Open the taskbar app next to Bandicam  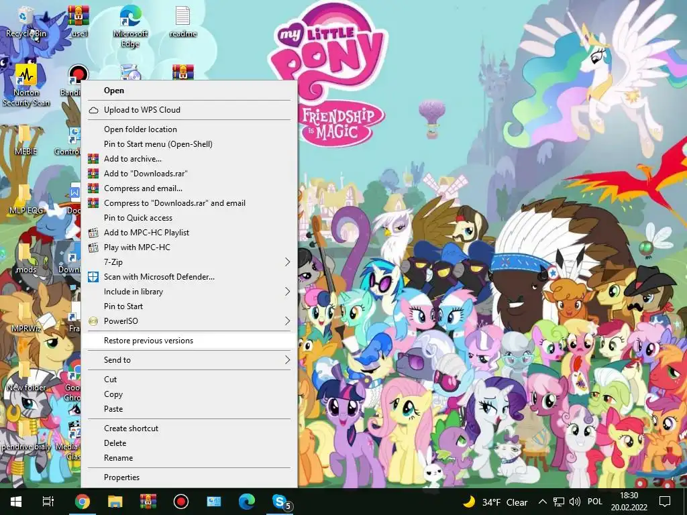[x=214, y=502]
